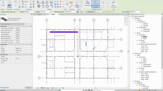
Task: Collapse the Dimensions property group
Action: click(32, 44)
